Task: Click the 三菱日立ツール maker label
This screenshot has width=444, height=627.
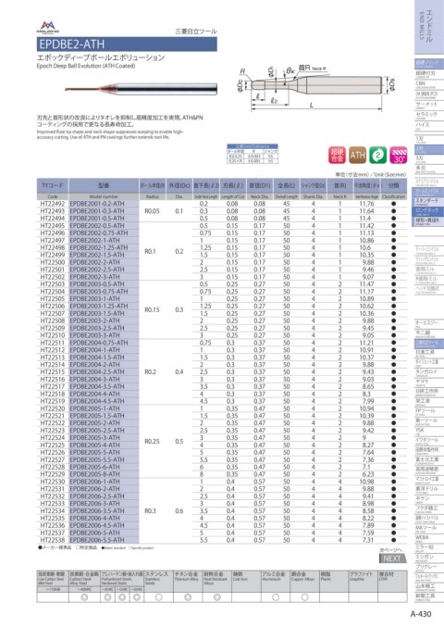Action: point(196,31)
